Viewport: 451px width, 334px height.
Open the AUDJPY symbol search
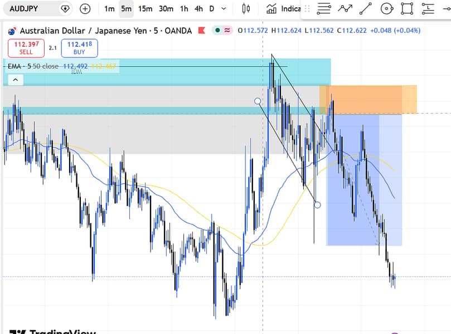point(23,8)
